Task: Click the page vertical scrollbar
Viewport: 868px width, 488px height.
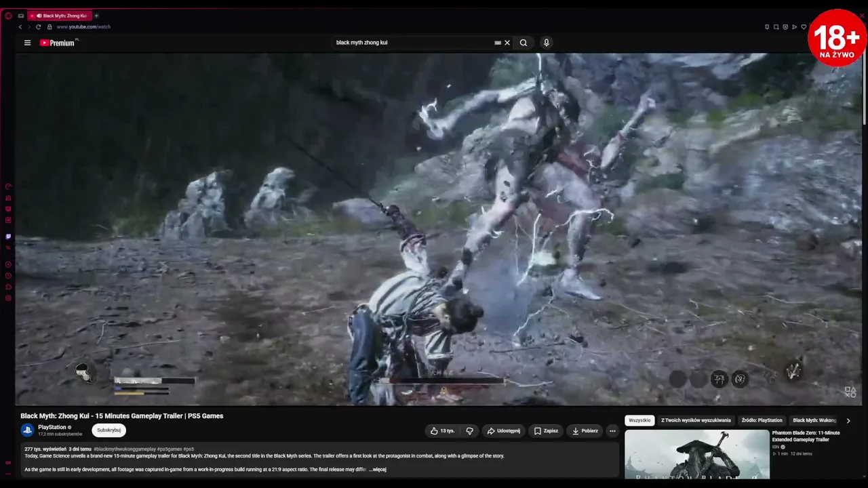Action: pyautogui.click(x=865, y=88)
